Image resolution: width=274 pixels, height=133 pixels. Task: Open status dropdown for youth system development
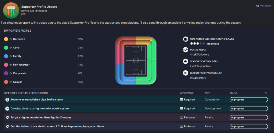click(249, 109)
